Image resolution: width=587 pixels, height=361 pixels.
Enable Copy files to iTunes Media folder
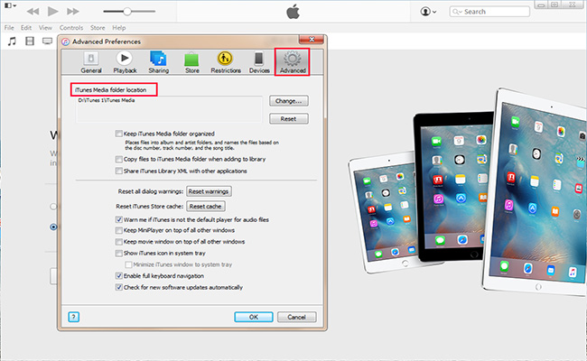tap(118, 160)
